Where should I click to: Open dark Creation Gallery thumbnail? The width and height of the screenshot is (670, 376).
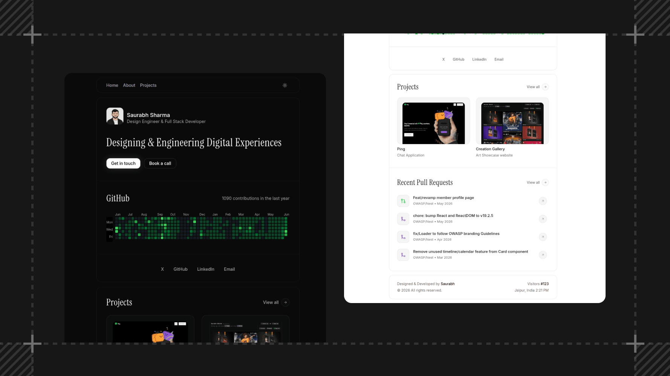point(246,329)
